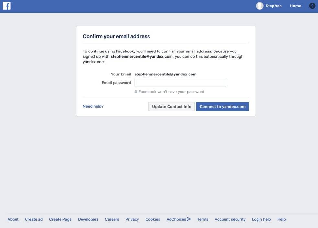Open the Terms footer link

point(203,219)
